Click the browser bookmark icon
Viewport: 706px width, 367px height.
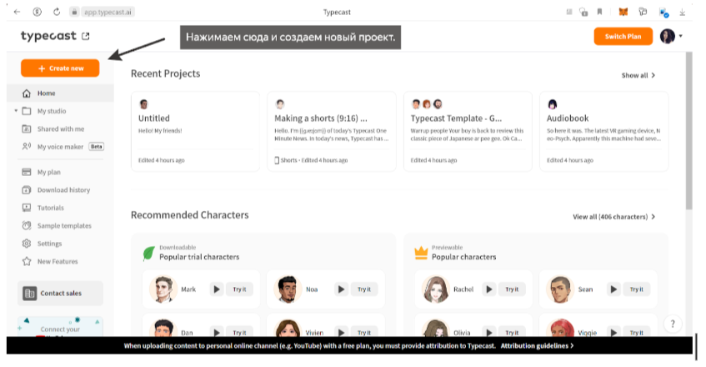(x=599, y=13)
